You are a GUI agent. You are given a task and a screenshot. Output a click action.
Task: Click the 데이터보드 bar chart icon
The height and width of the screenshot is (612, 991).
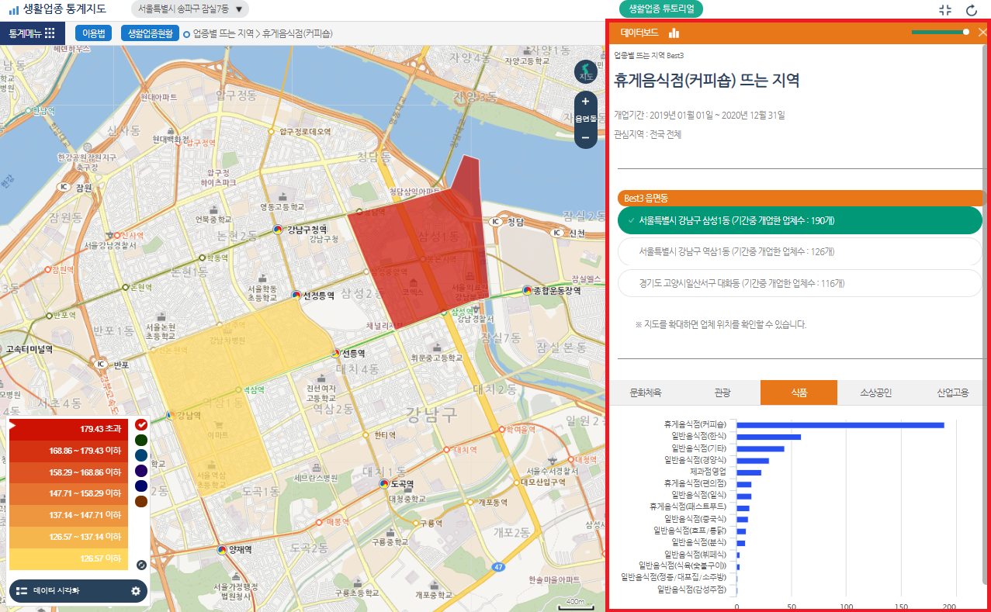tap(674, 33)
